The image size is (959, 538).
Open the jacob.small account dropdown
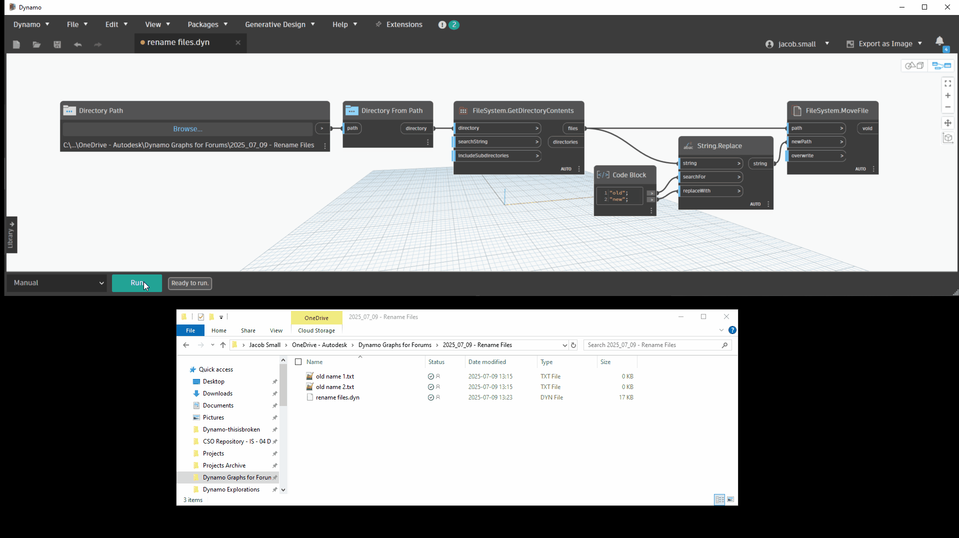(x=797, y=44)
